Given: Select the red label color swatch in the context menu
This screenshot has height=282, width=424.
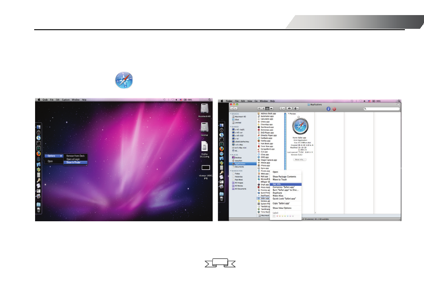Looking at the screenshot, I should (x=277, y=216).
